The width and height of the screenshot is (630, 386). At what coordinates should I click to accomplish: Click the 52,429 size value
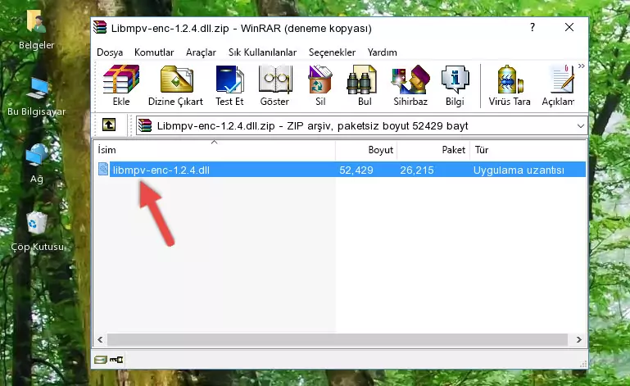coord(356,170)
